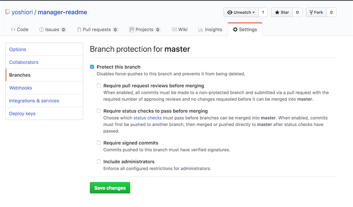Viewport: 353px width, 207px height.
Task: Open the Wiki tab
Action: point(180,30)
